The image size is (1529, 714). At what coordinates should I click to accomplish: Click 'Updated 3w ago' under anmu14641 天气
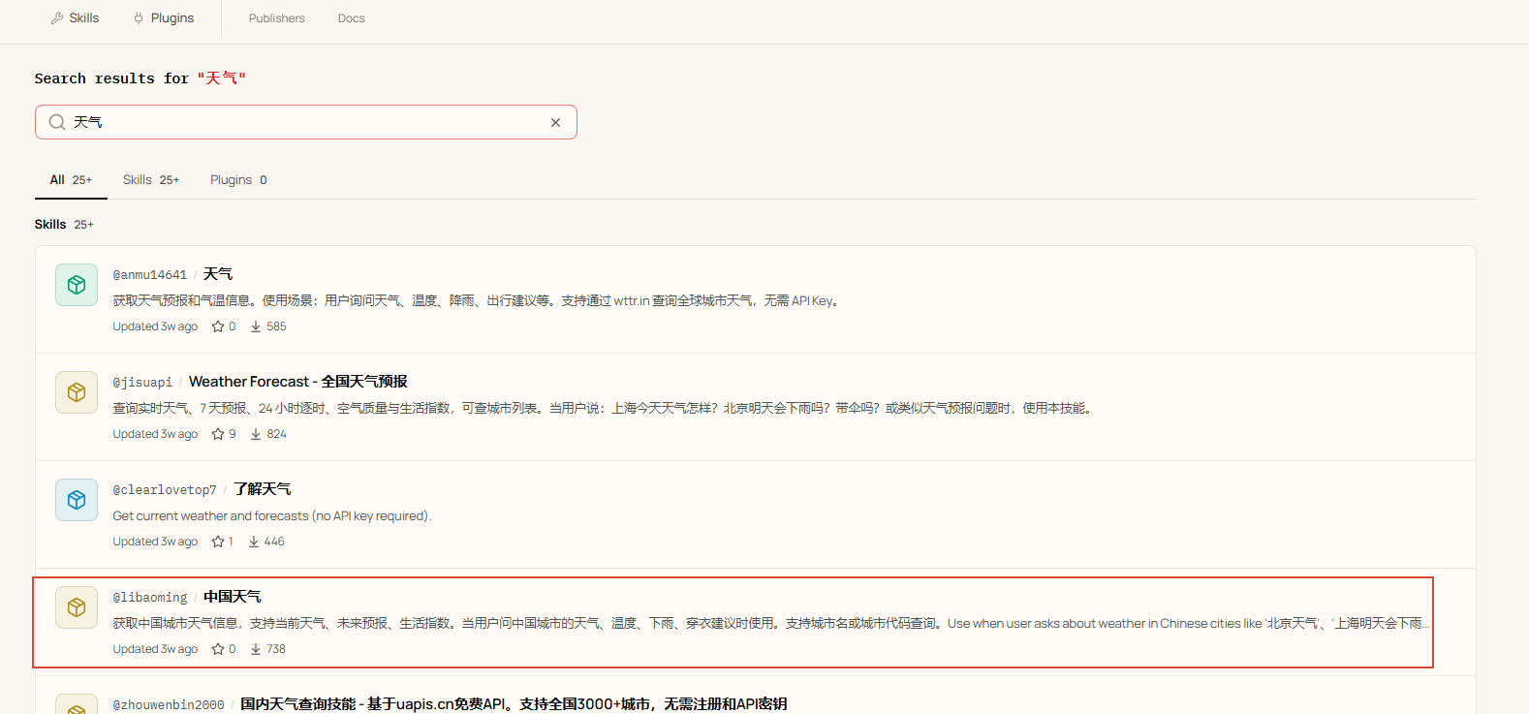(155, 326)
